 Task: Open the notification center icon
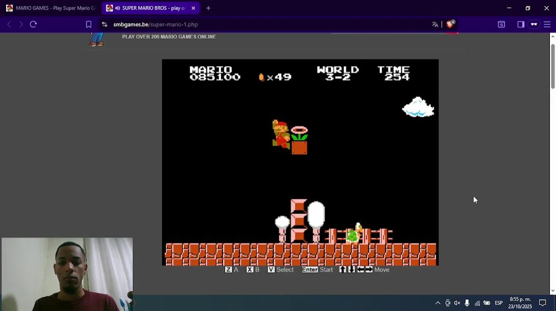[543, 303]
